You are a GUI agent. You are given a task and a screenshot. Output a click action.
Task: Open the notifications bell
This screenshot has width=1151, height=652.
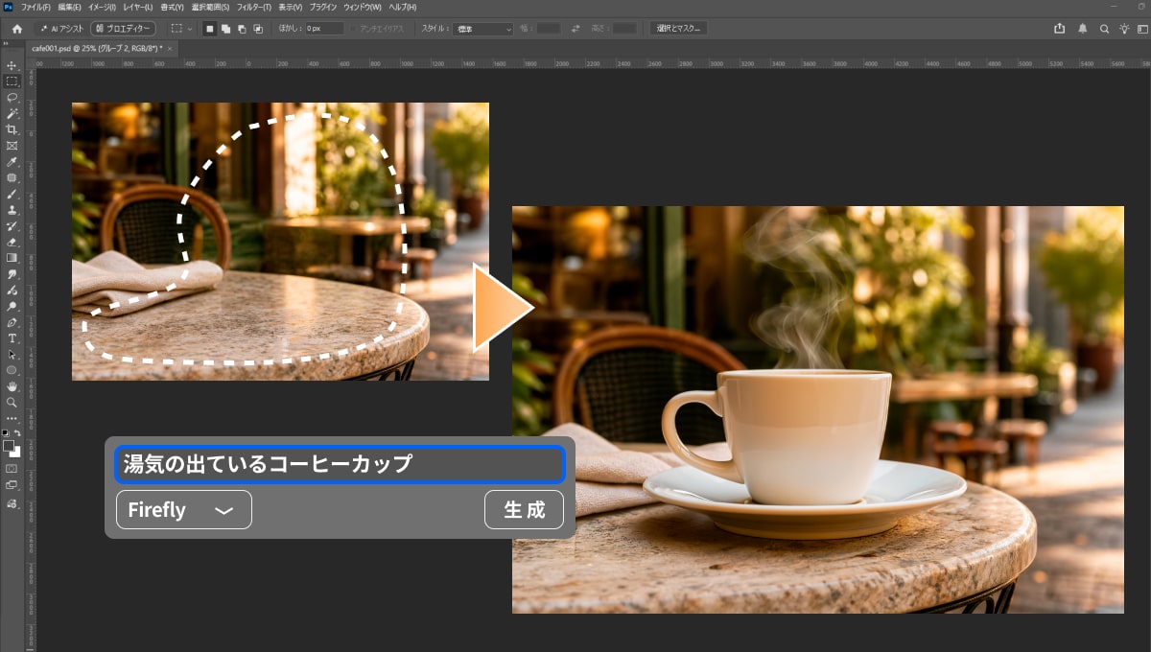[x=1083, y=29]
